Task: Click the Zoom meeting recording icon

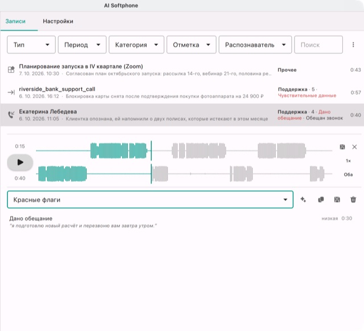Action: point(11,70)
